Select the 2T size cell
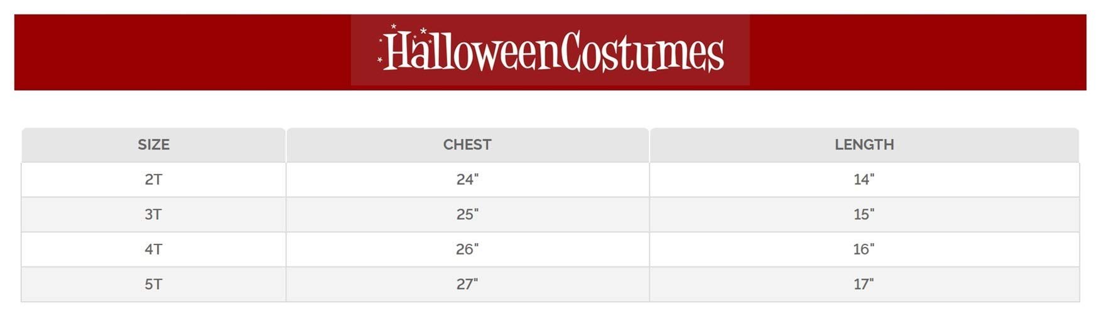1099x323 pixels. pyautogui.click(x=154, y=180)
